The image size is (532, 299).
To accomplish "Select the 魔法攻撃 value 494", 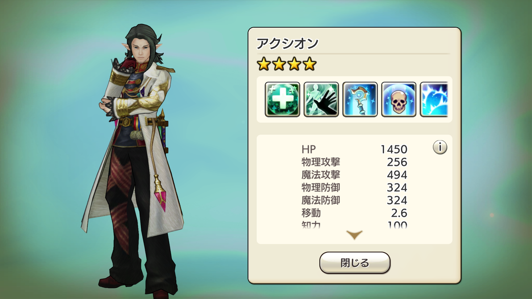I will coord(397,175).
